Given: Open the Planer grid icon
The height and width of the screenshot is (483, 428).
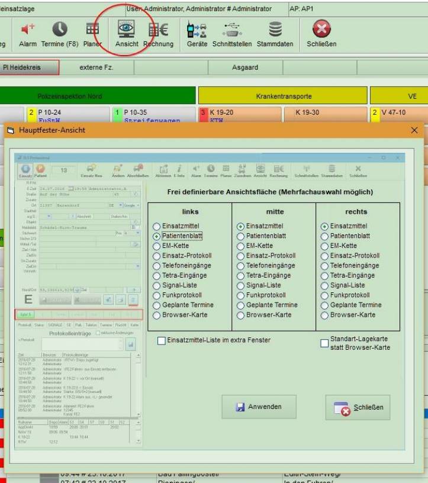Looking at the screenshot, I should tap(92, 29).
